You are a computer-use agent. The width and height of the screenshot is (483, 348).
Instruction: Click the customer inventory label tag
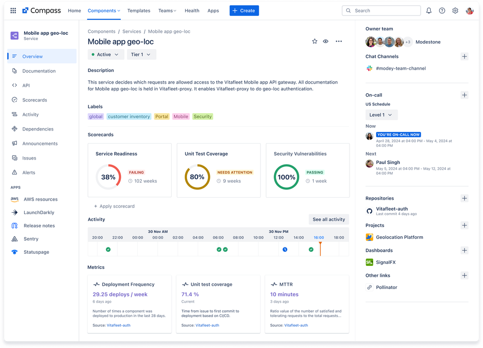click(129, 116)
